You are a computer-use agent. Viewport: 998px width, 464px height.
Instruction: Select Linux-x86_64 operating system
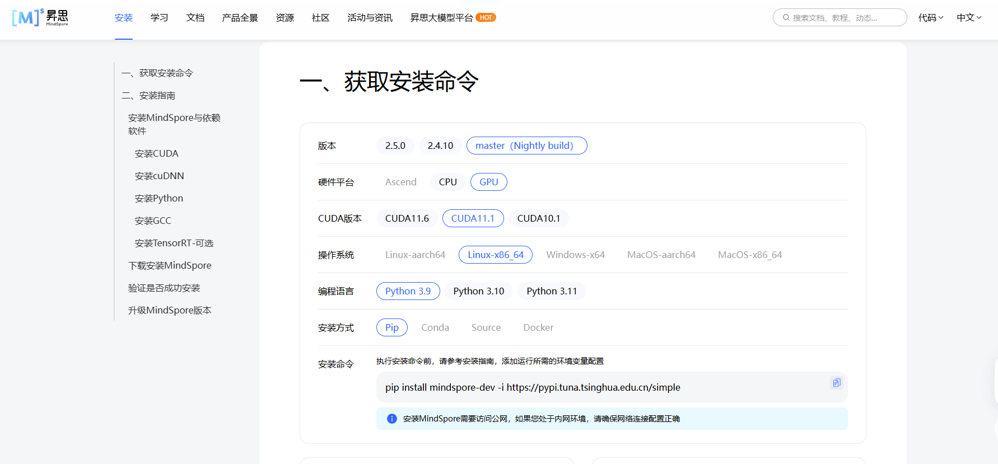(496, 255)
